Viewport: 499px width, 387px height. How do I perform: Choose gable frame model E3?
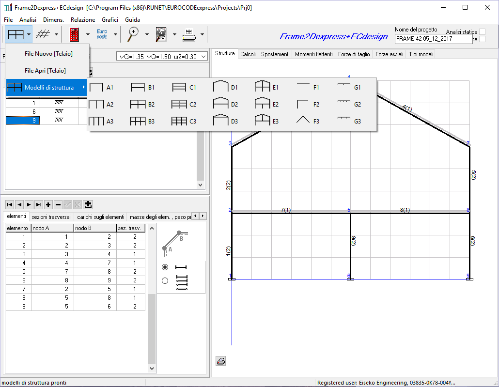(x=266, y=121)
